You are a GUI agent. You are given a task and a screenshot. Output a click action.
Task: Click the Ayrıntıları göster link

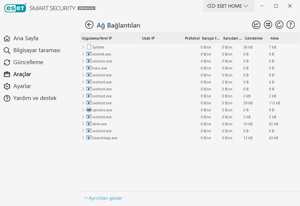pos(104,198)
